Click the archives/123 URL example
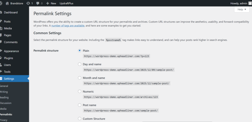Viewport: 252px width, 122px height. click(x=121, y=97)
